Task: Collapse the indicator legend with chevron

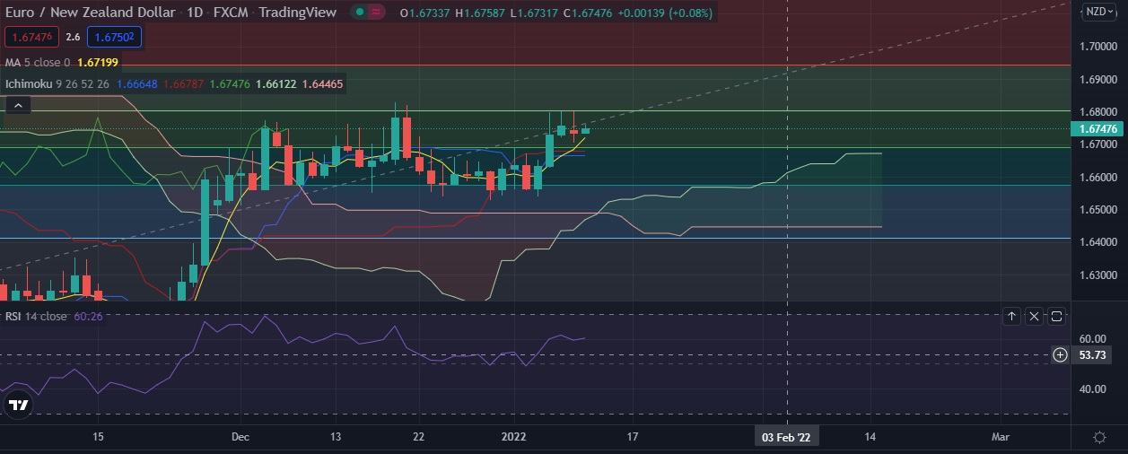Action: (x=17, y=105)
